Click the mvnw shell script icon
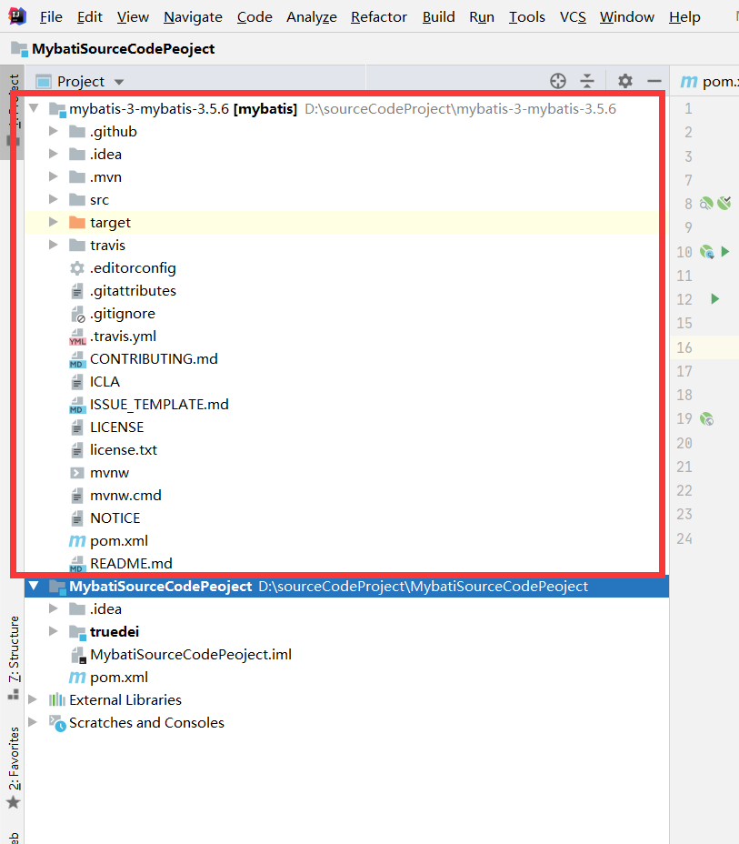 coord(77,473)
